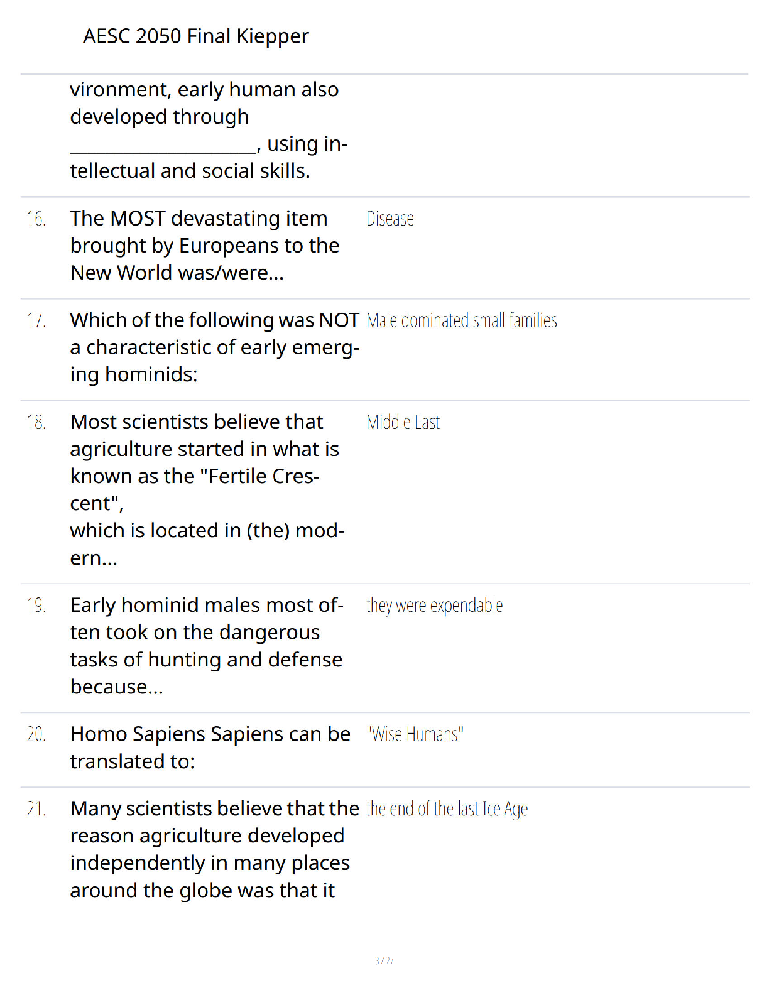Select the answer 'the end of the last Ice Age'
Screen dimensions: 769x995
pyautogui.click(x=447, y=809)
